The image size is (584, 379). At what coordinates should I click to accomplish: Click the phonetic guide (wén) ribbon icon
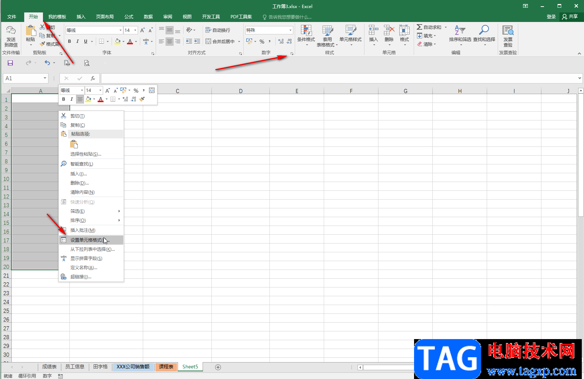[146, 41]
